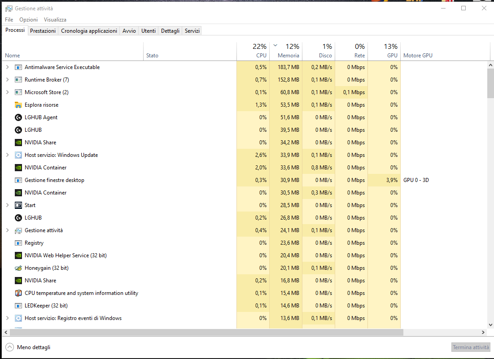Click the Honeygain bee icon
This screenshot has width=494, height=359.
click(x=18, y=268)
